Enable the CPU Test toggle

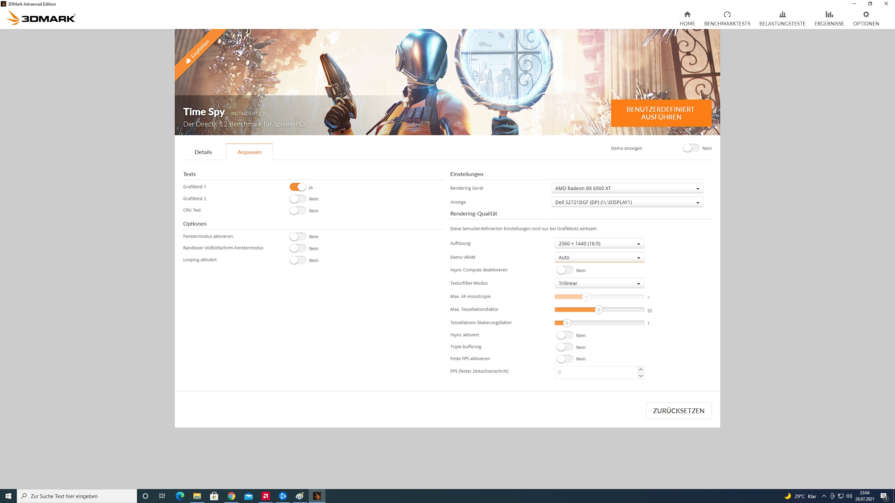tap(298, 211)
